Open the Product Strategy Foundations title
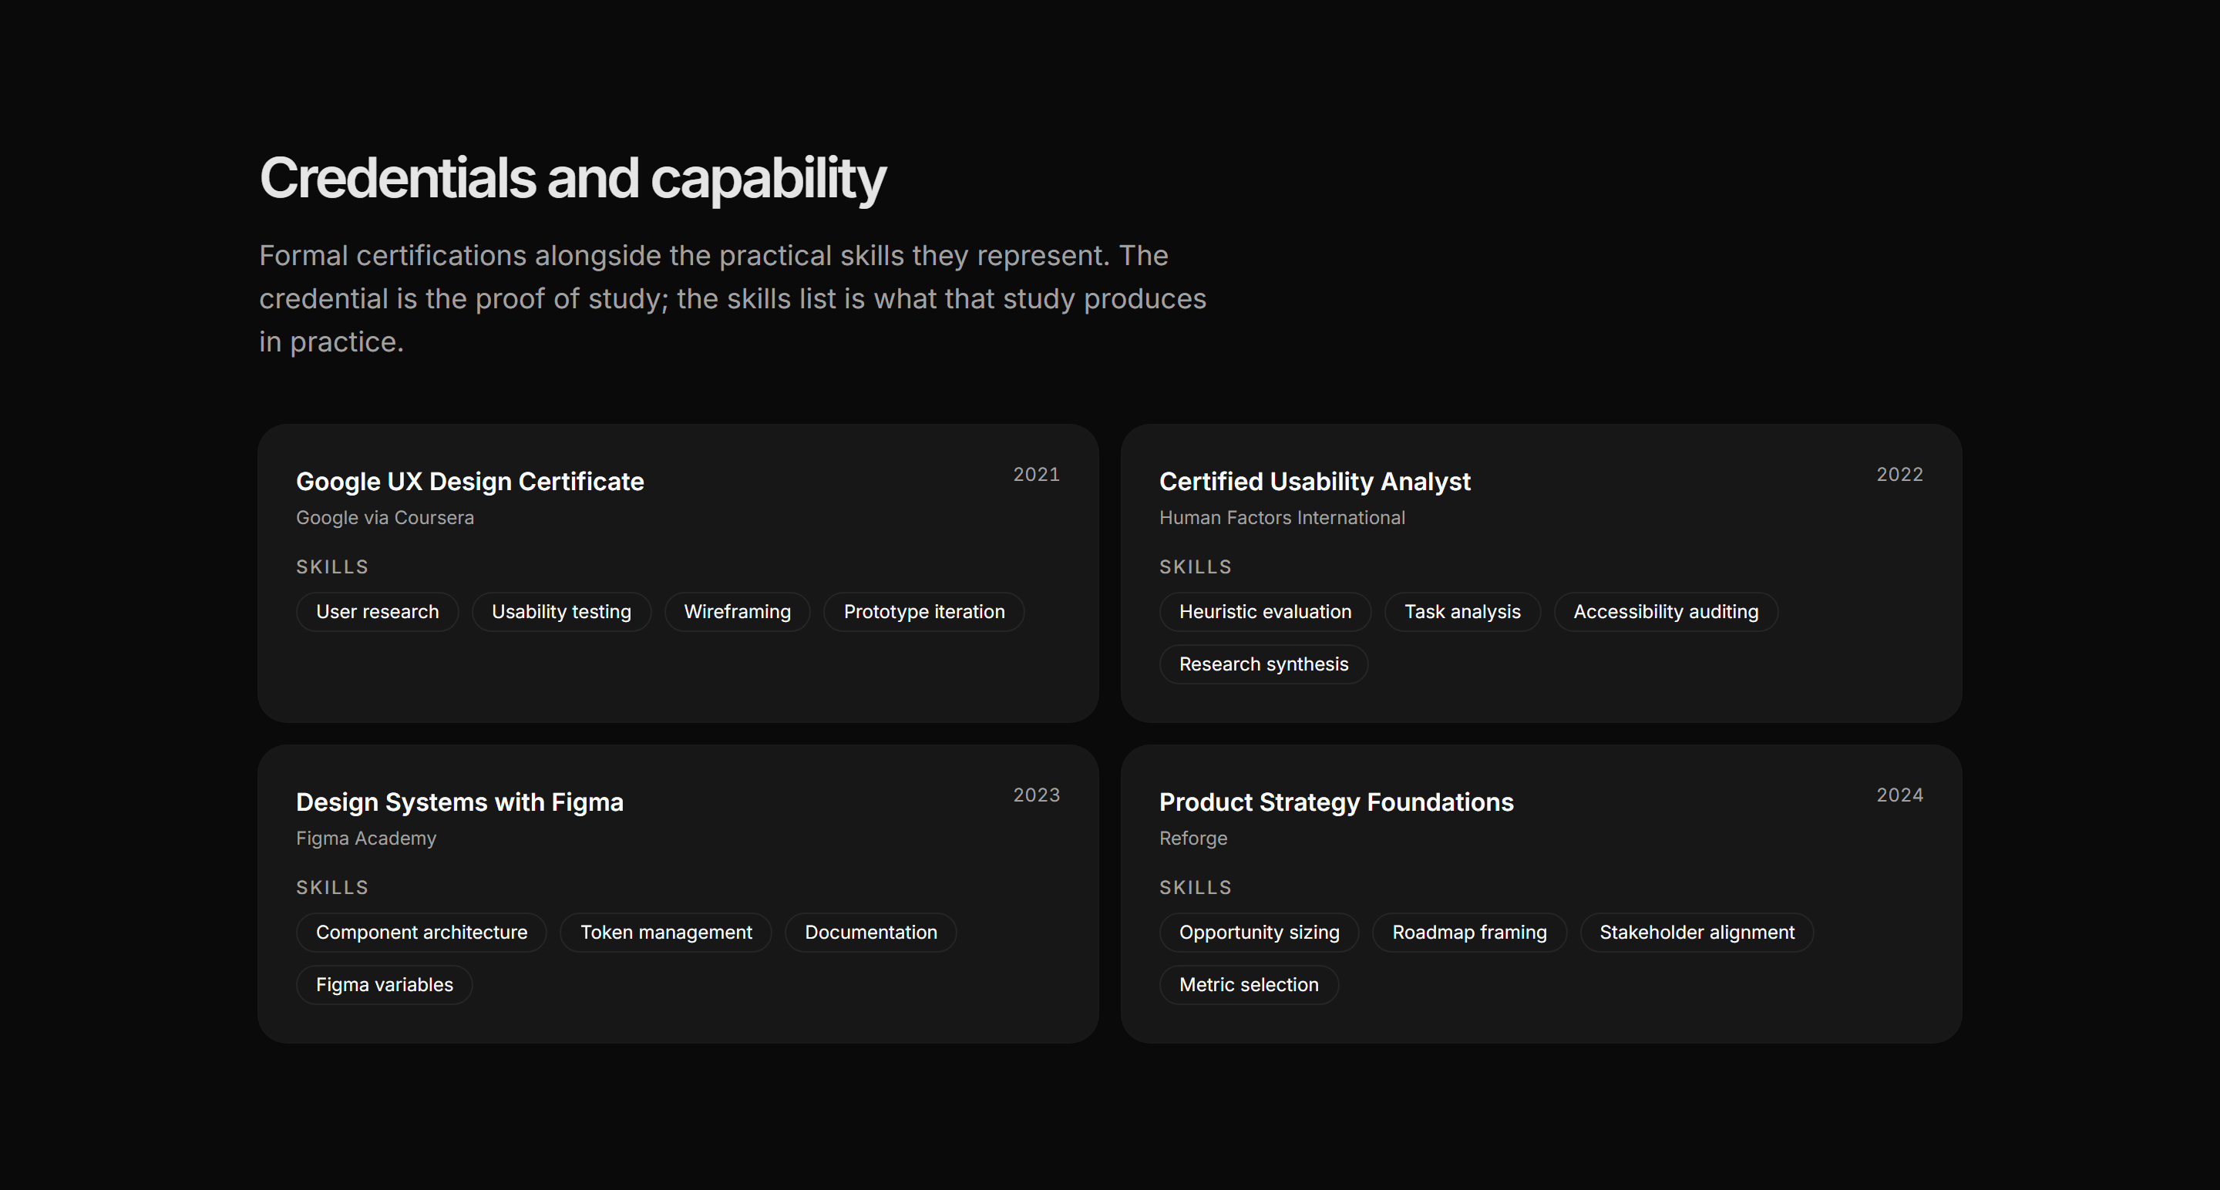The width and height of the screenshot is (2220, 1190). [1336, 802]
